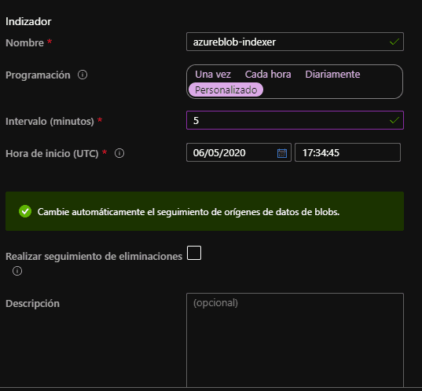Click the start time field 17:34:45
The height and width of the screenshot is (391, 422).
(347, 152)
